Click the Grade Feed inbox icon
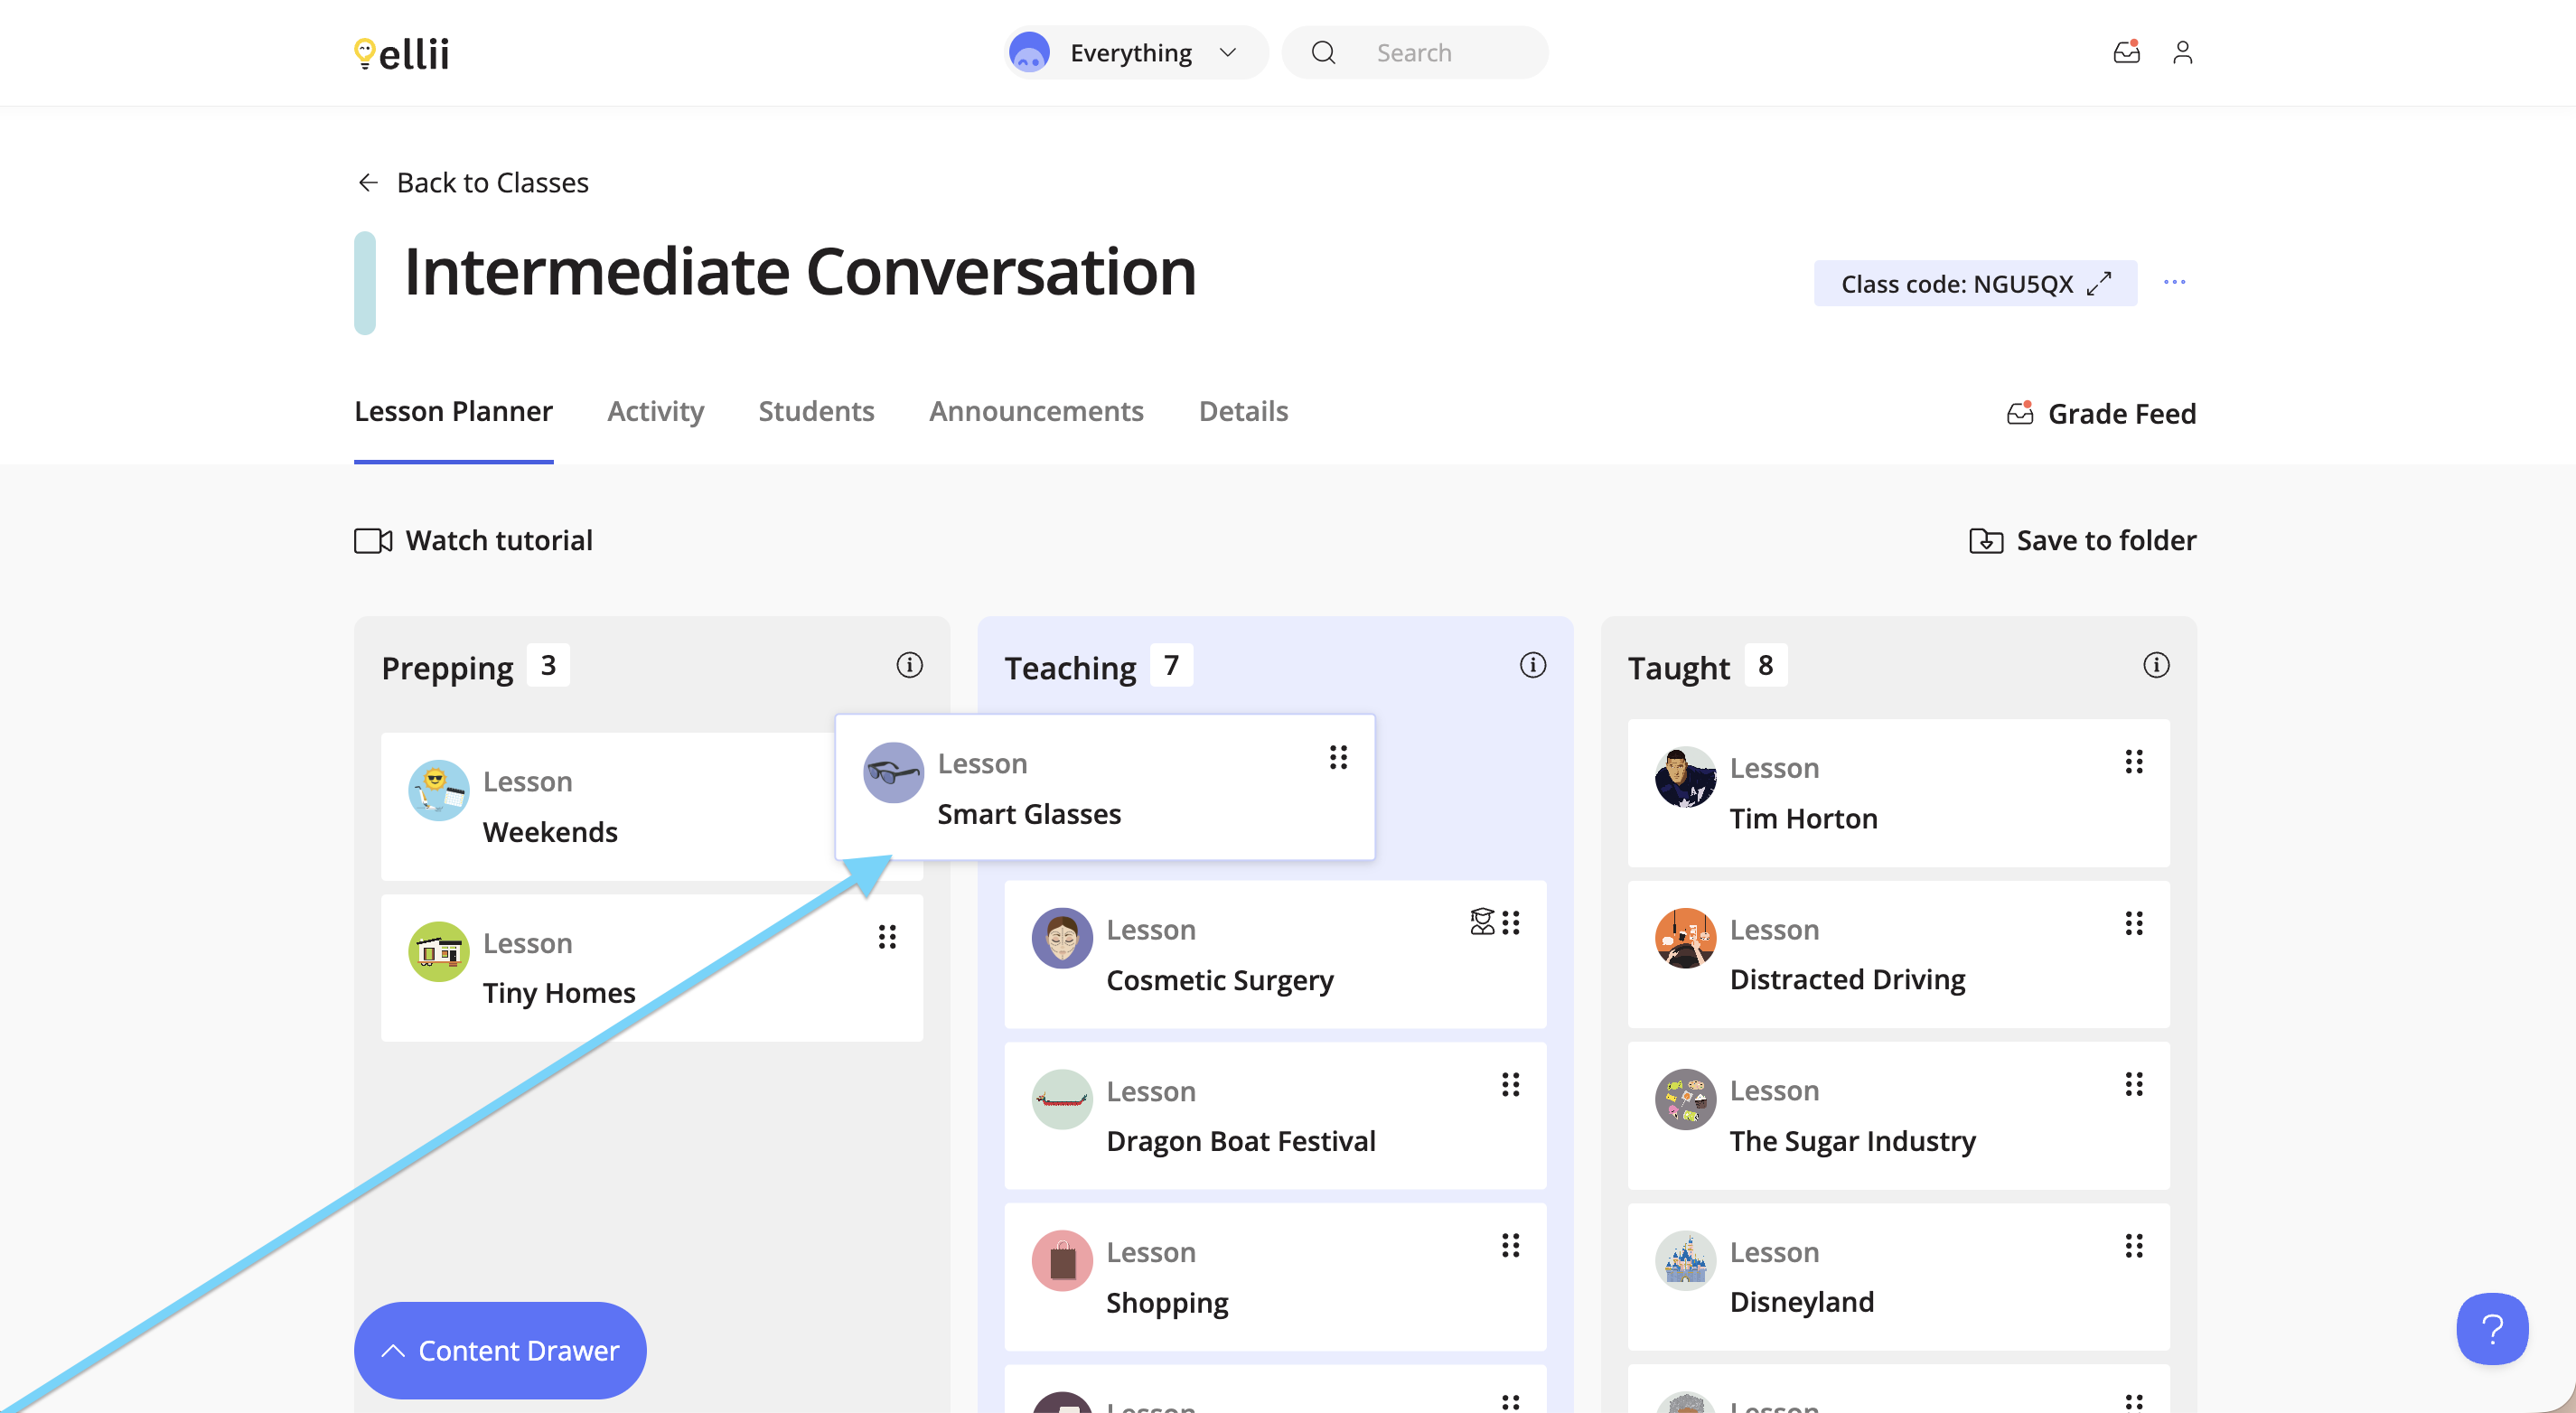The image size is (2576, 1413). [x=2020, y=413]
